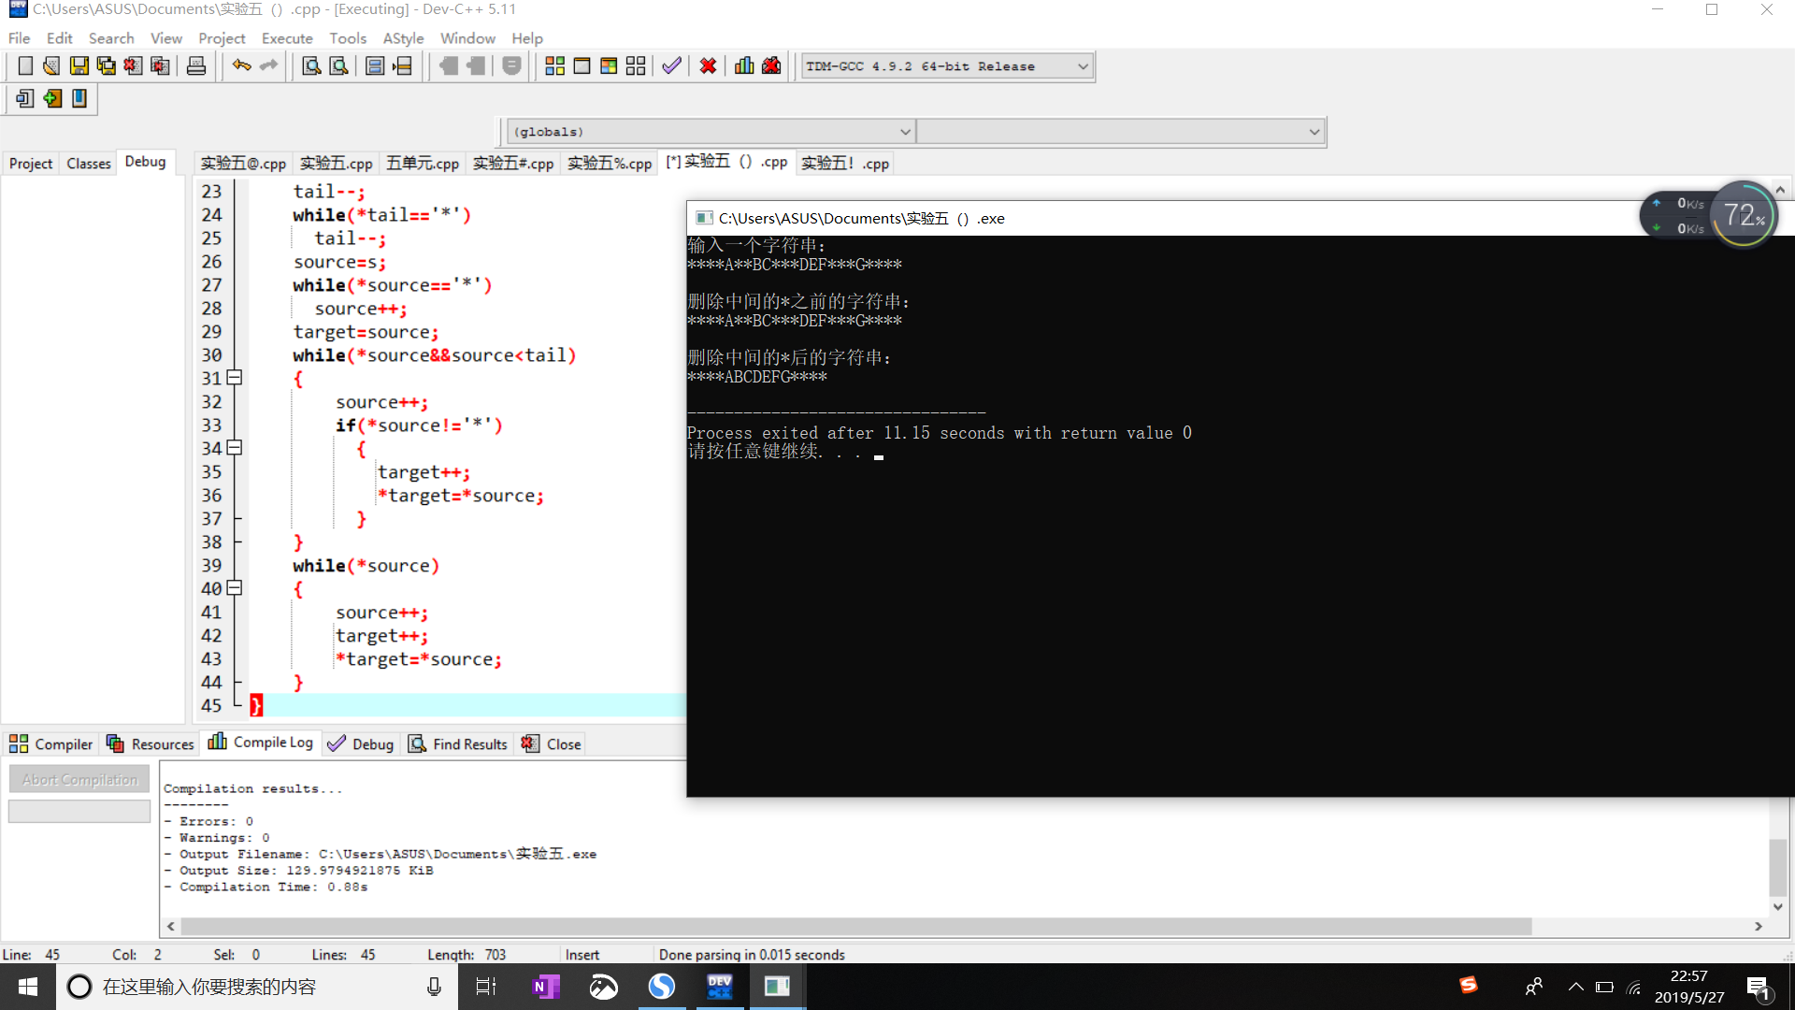Open the empty function list dropdown

(1314, 132)
